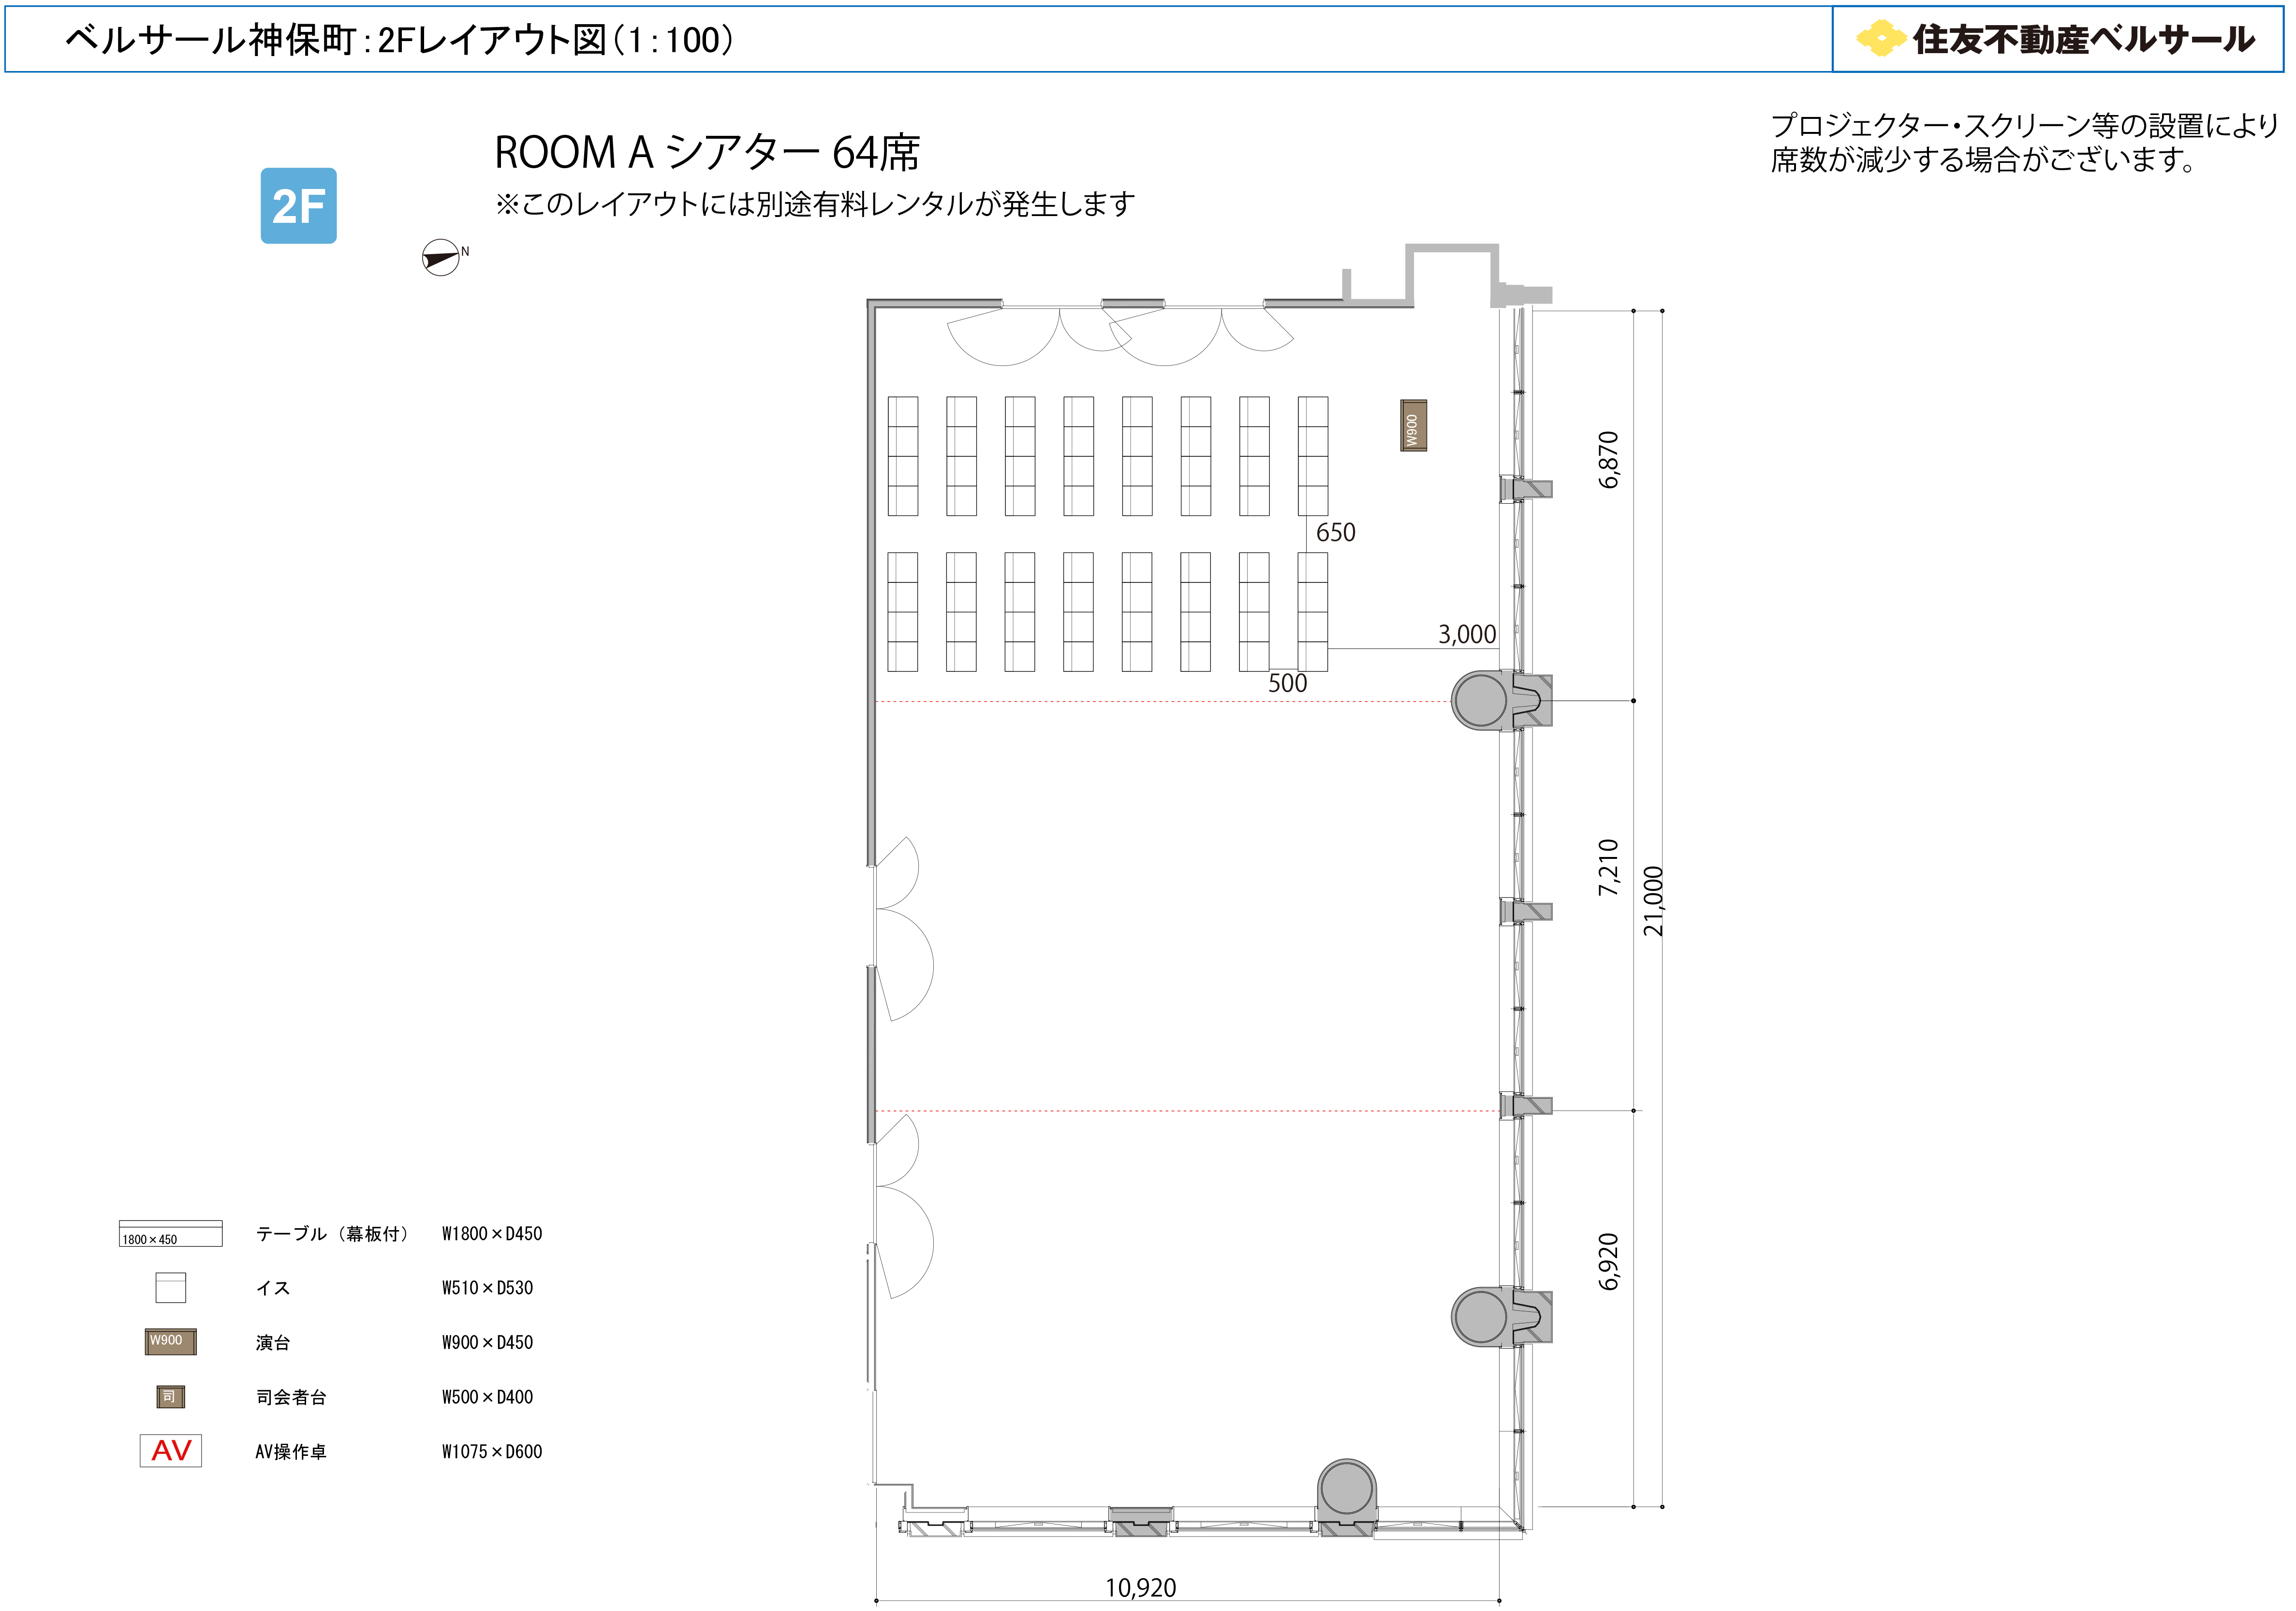2296x1611 pixels.
Task: Click the AV operation desk legend icon
Action: (170, 1450)
